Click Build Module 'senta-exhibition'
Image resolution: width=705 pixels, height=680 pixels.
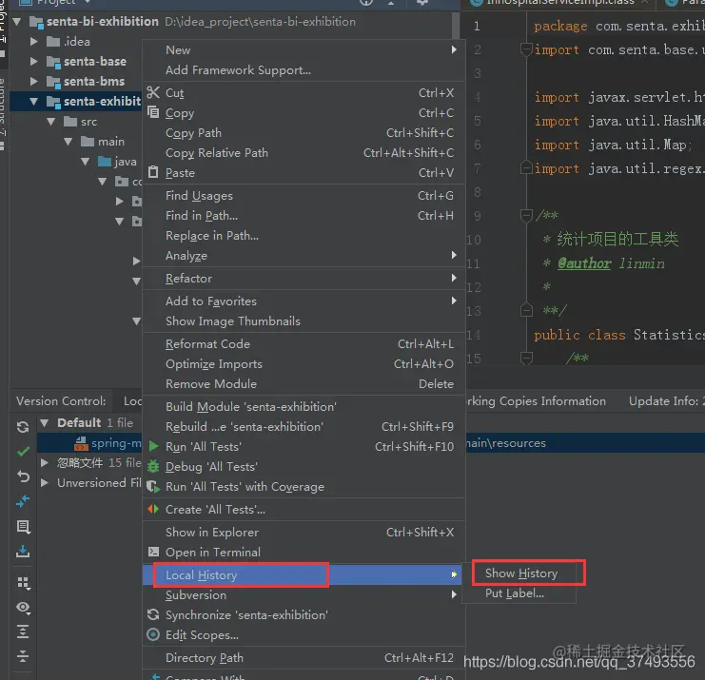coord(304,406)
